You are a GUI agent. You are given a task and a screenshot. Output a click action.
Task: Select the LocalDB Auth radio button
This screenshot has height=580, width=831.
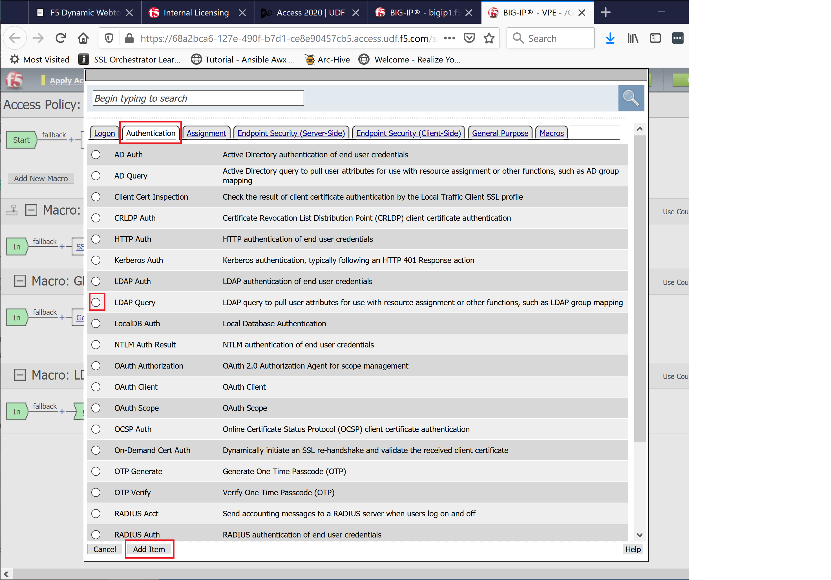(x=96, y=323)
